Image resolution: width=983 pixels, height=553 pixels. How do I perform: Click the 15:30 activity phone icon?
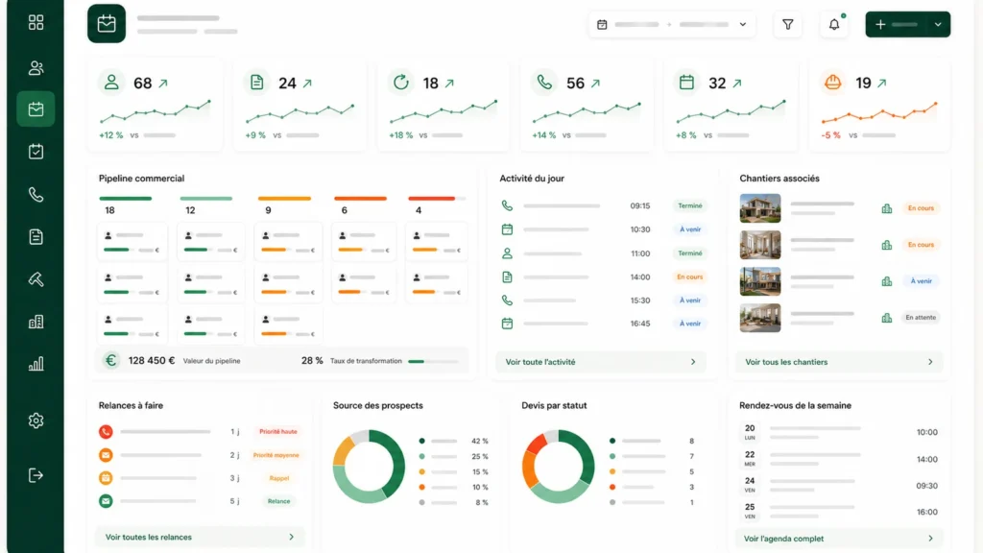507,301
